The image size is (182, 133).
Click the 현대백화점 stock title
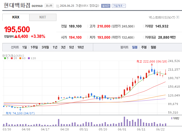coord(17,5)
